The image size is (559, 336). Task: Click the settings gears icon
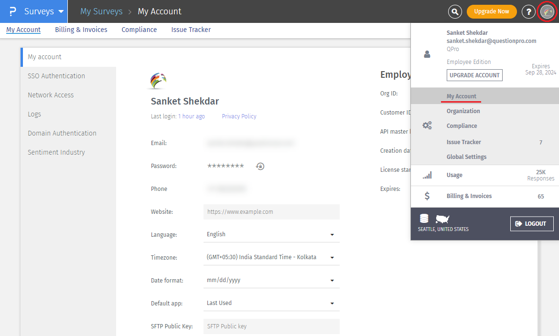tap(427, 126)
